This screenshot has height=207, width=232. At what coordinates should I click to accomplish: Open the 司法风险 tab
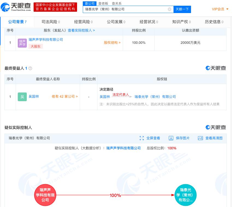click(51, 22)
